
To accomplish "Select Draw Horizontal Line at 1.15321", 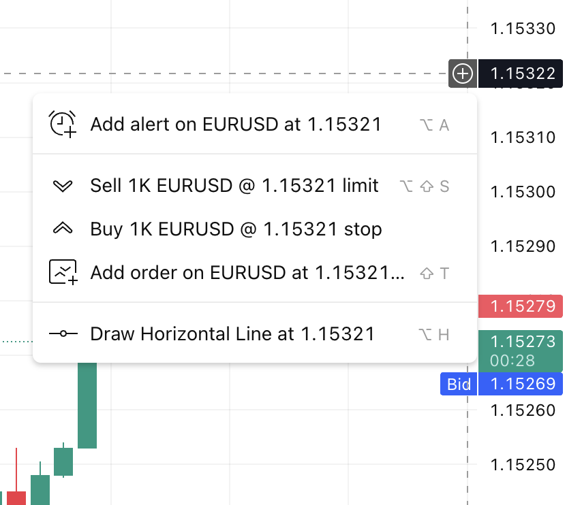I will 232,334.
